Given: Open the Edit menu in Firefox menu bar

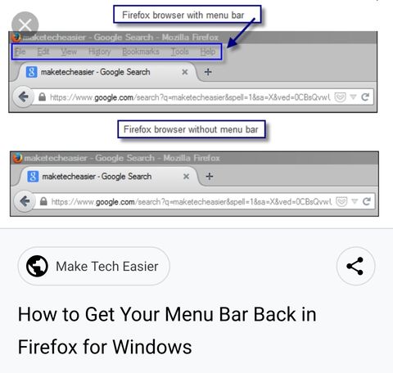Looking at the screenshot, I should [43, 52].
